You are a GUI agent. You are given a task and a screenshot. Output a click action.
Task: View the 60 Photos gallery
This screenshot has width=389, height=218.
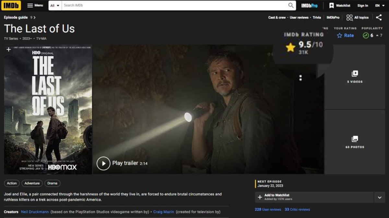point(355,142)
